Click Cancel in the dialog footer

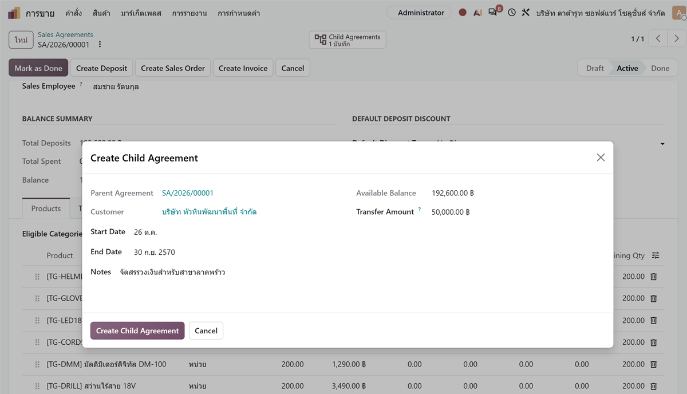[206, 330]
